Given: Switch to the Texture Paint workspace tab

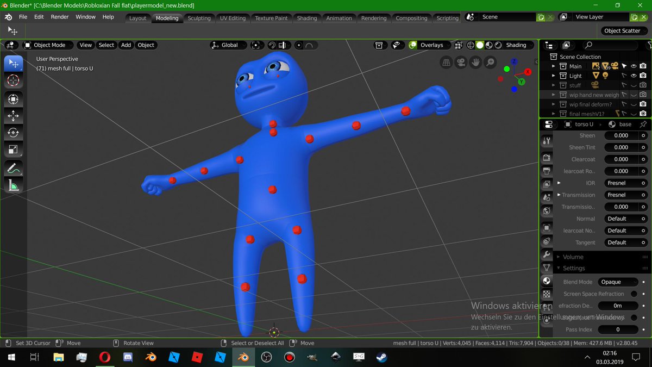Looking at the screenshot, I should click(x=271, y=18).
